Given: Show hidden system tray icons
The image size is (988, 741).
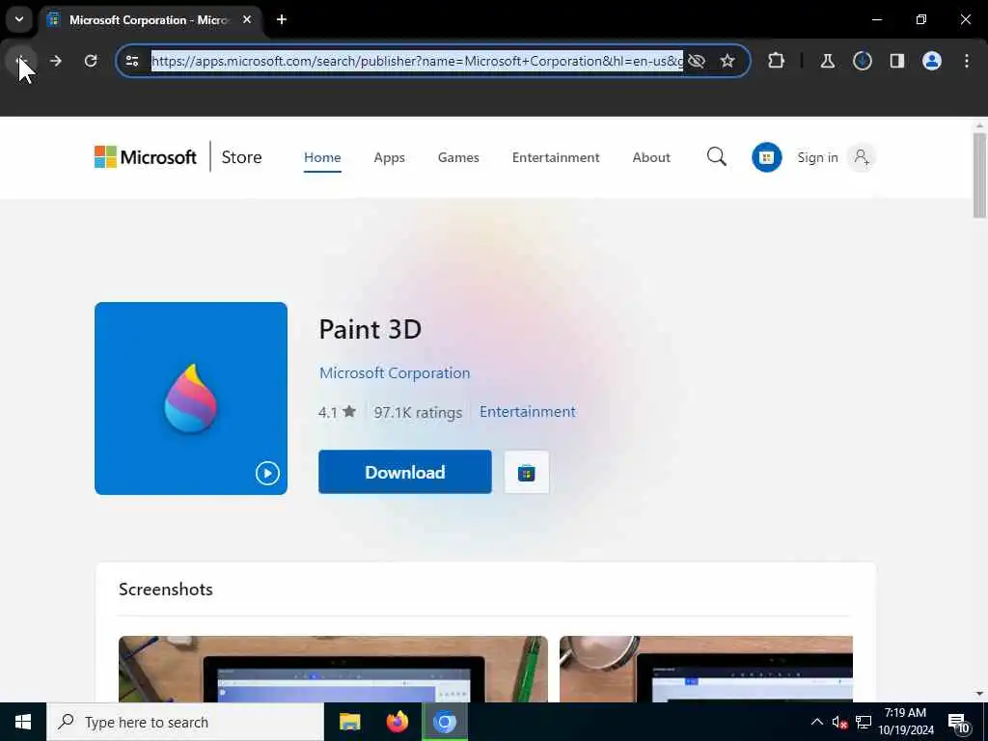Looking at the screenshot, I should [x=816, y=722].
